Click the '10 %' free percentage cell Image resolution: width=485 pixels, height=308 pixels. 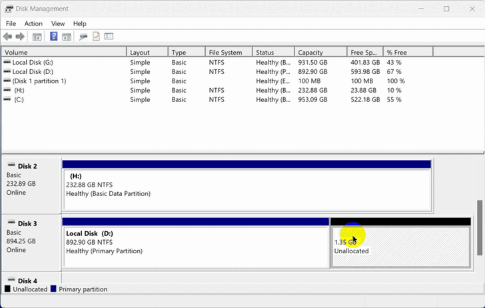[394, 90]
